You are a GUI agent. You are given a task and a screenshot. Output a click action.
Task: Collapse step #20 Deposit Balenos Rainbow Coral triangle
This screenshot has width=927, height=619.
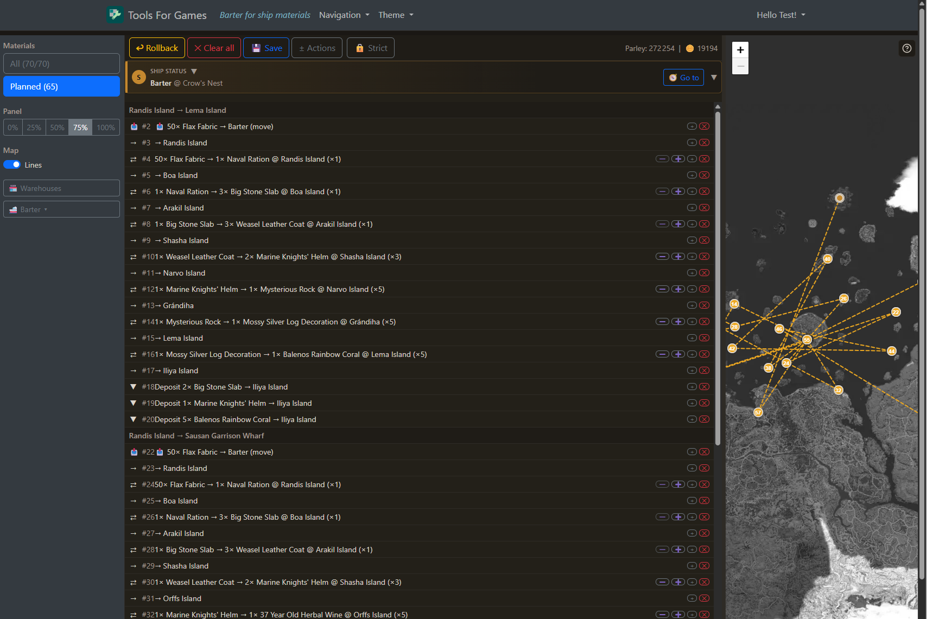pos(134,419)
